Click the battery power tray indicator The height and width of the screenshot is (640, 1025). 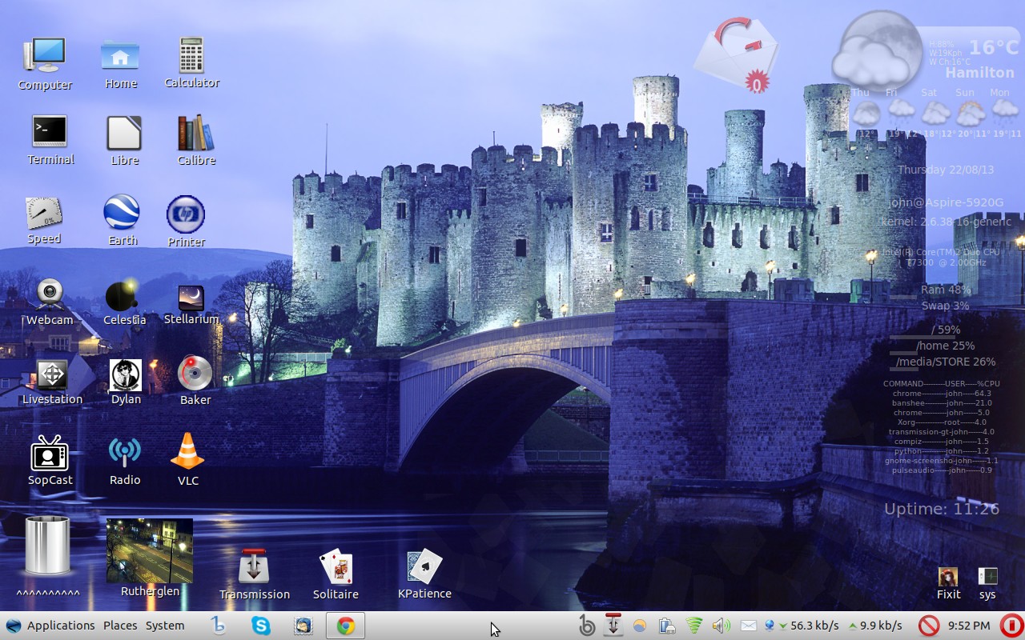coord(666,626)
